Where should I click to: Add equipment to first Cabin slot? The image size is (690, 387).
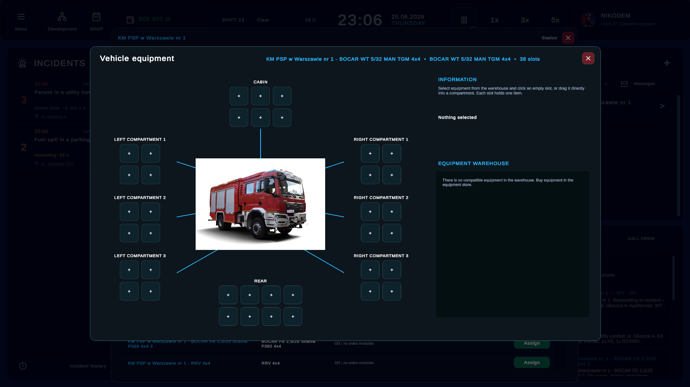click(x=239, y=96)
